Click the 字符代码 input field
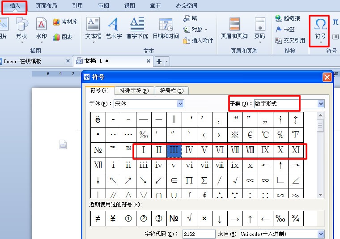340x239 pixels. [x=199, y=234]
